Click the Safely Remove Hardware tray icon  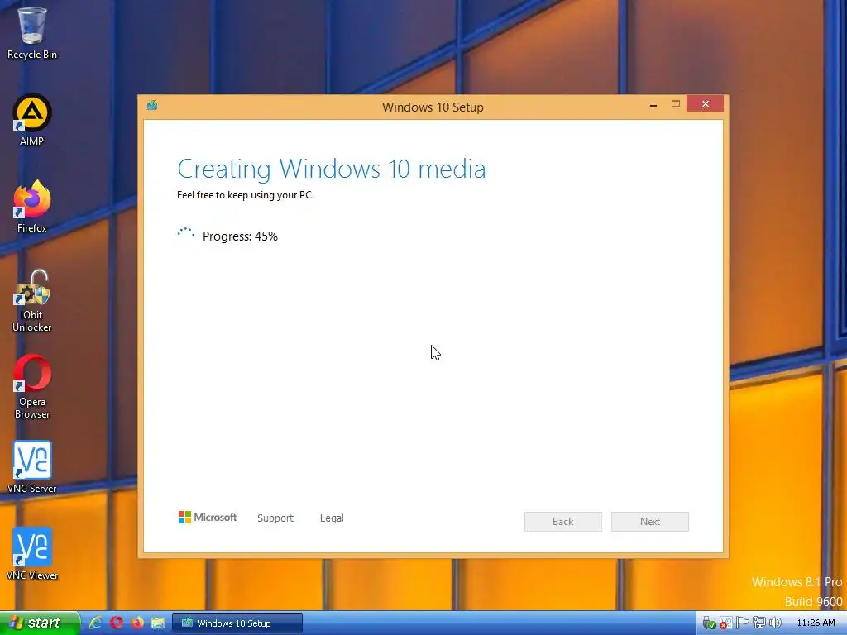[x=709, y=623]
